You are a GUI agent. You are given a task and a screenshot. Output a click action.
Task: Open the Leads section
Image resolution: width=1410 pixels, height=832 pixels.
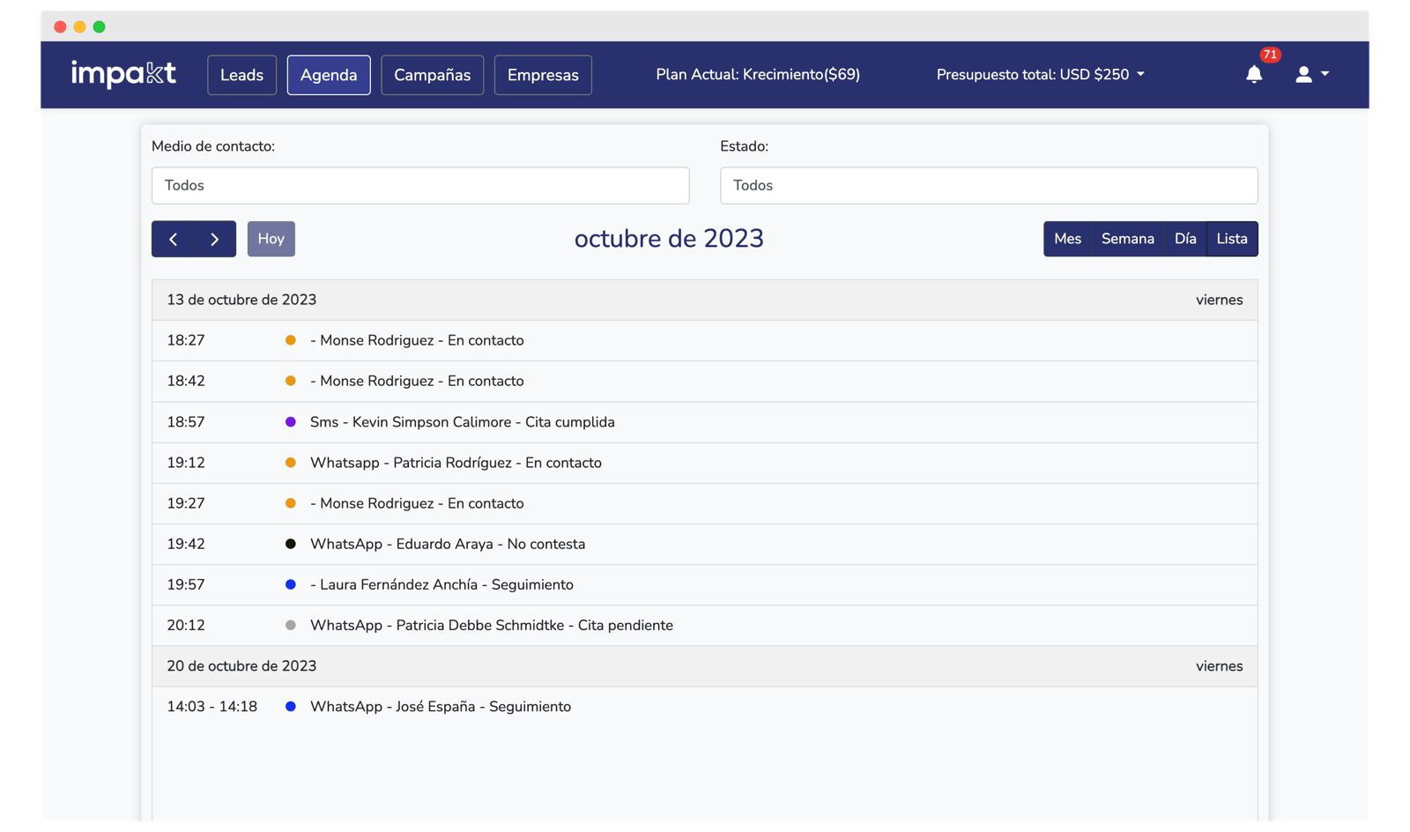241,75
